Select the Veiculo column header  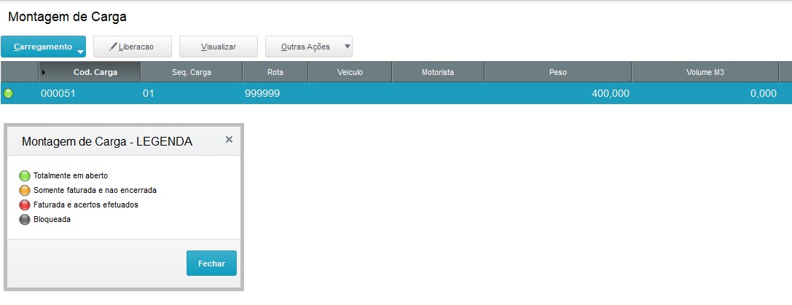(x=350, y=72)
